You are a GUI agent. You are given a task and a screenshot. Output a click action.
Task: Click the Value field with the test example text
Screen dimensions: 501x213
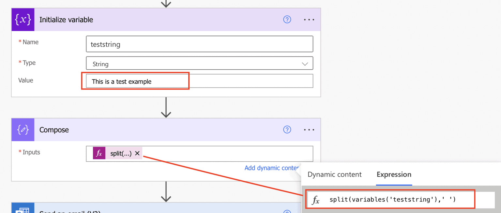click(135, 81)
